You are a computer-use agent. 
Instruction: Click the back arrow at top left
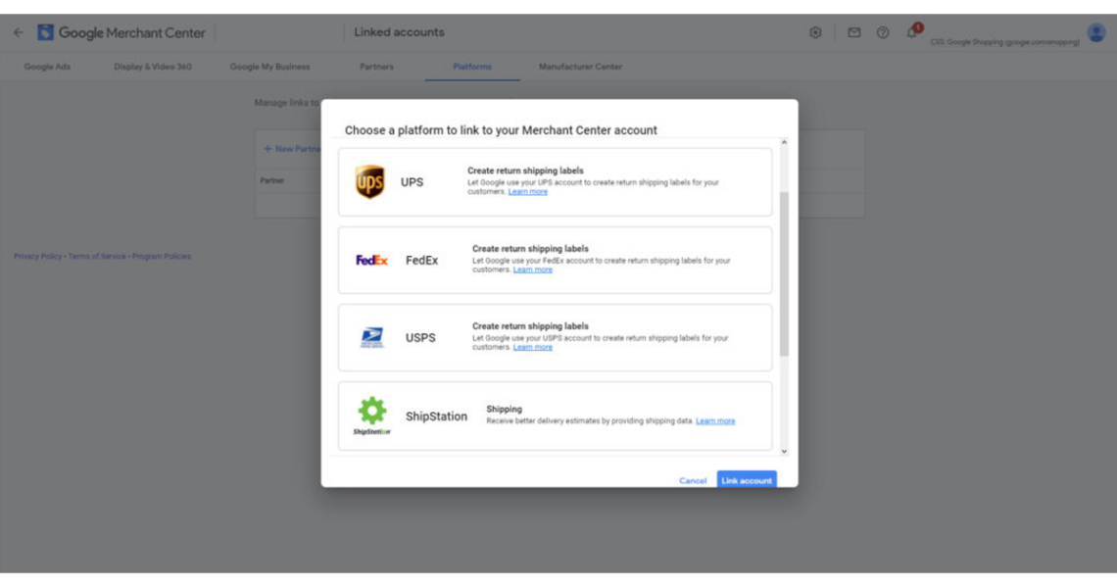point(18,31)
